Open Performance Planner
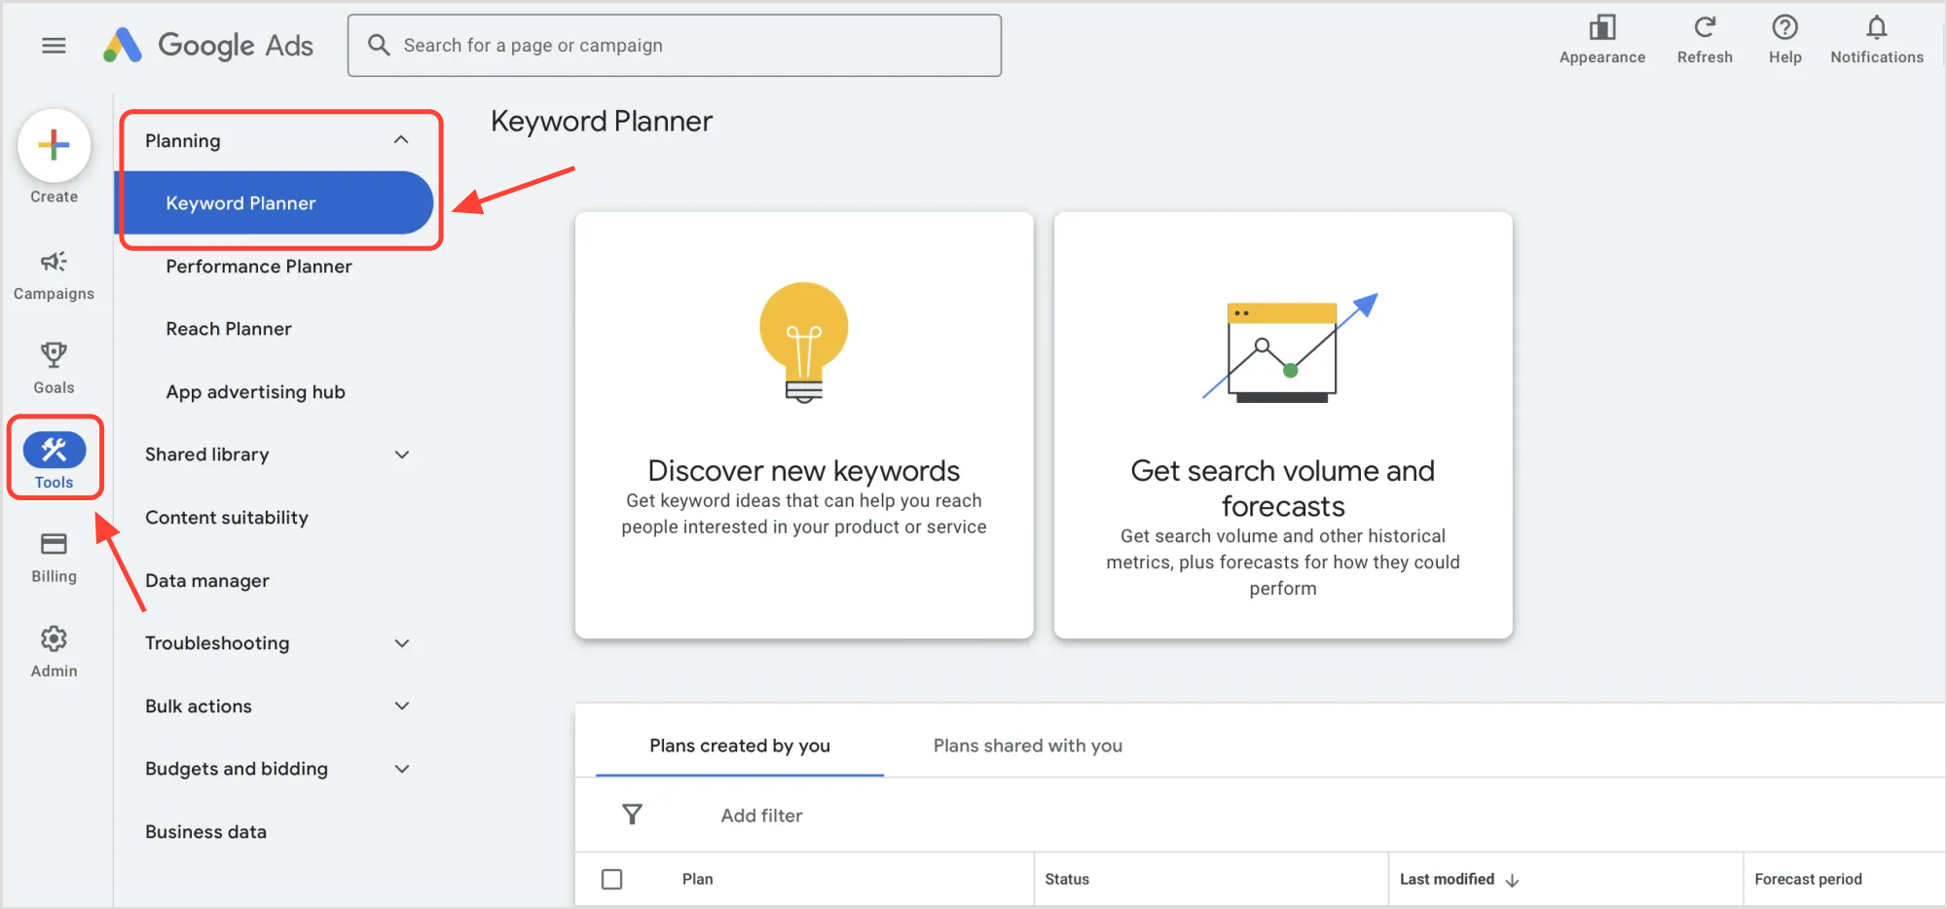Screen dimensions: 1947x909 point(259,266)
